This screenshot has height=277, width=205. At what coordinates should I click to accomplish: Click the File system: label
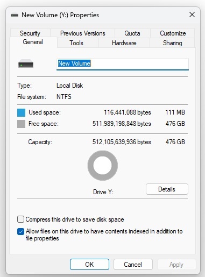32,97
